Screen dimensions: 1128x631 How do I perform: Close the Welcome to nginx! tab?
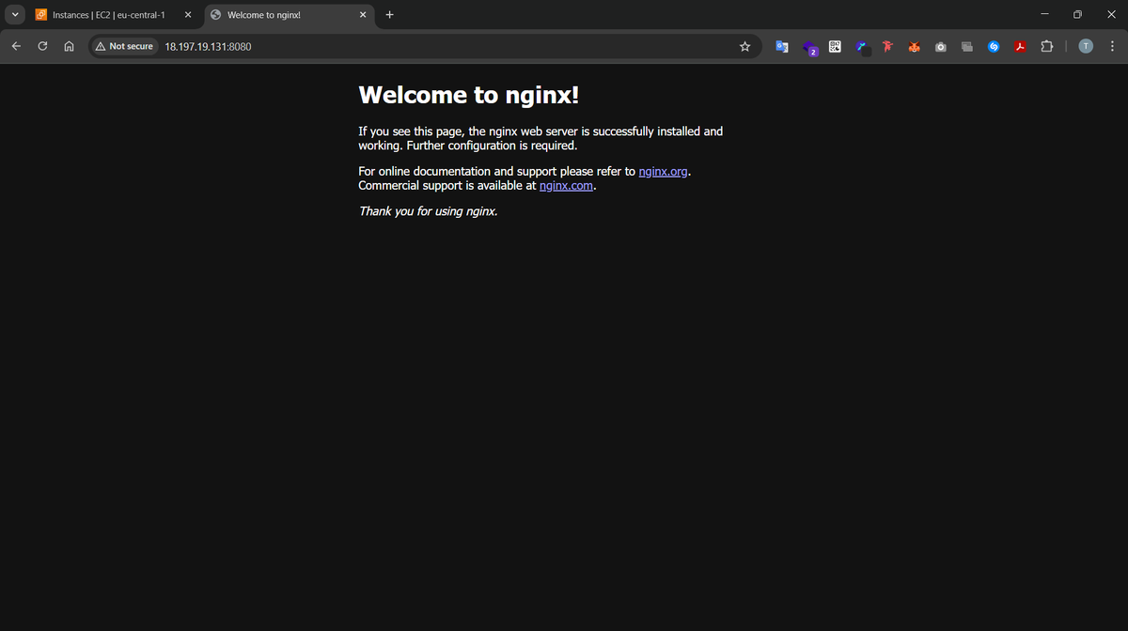363,15
